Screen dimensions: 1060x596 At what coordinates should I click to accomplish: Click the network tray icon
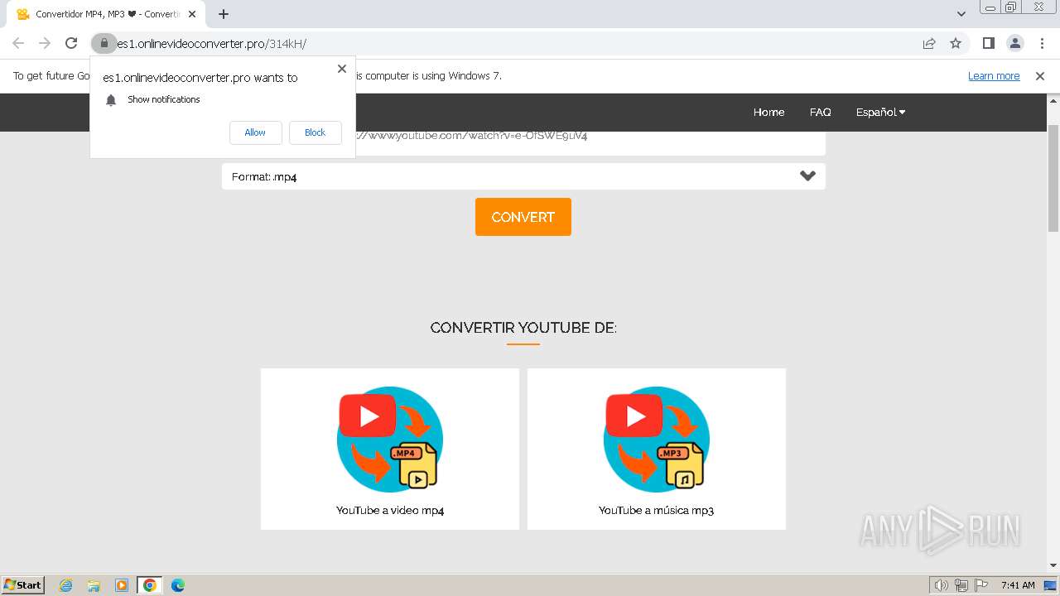(961, 585)
